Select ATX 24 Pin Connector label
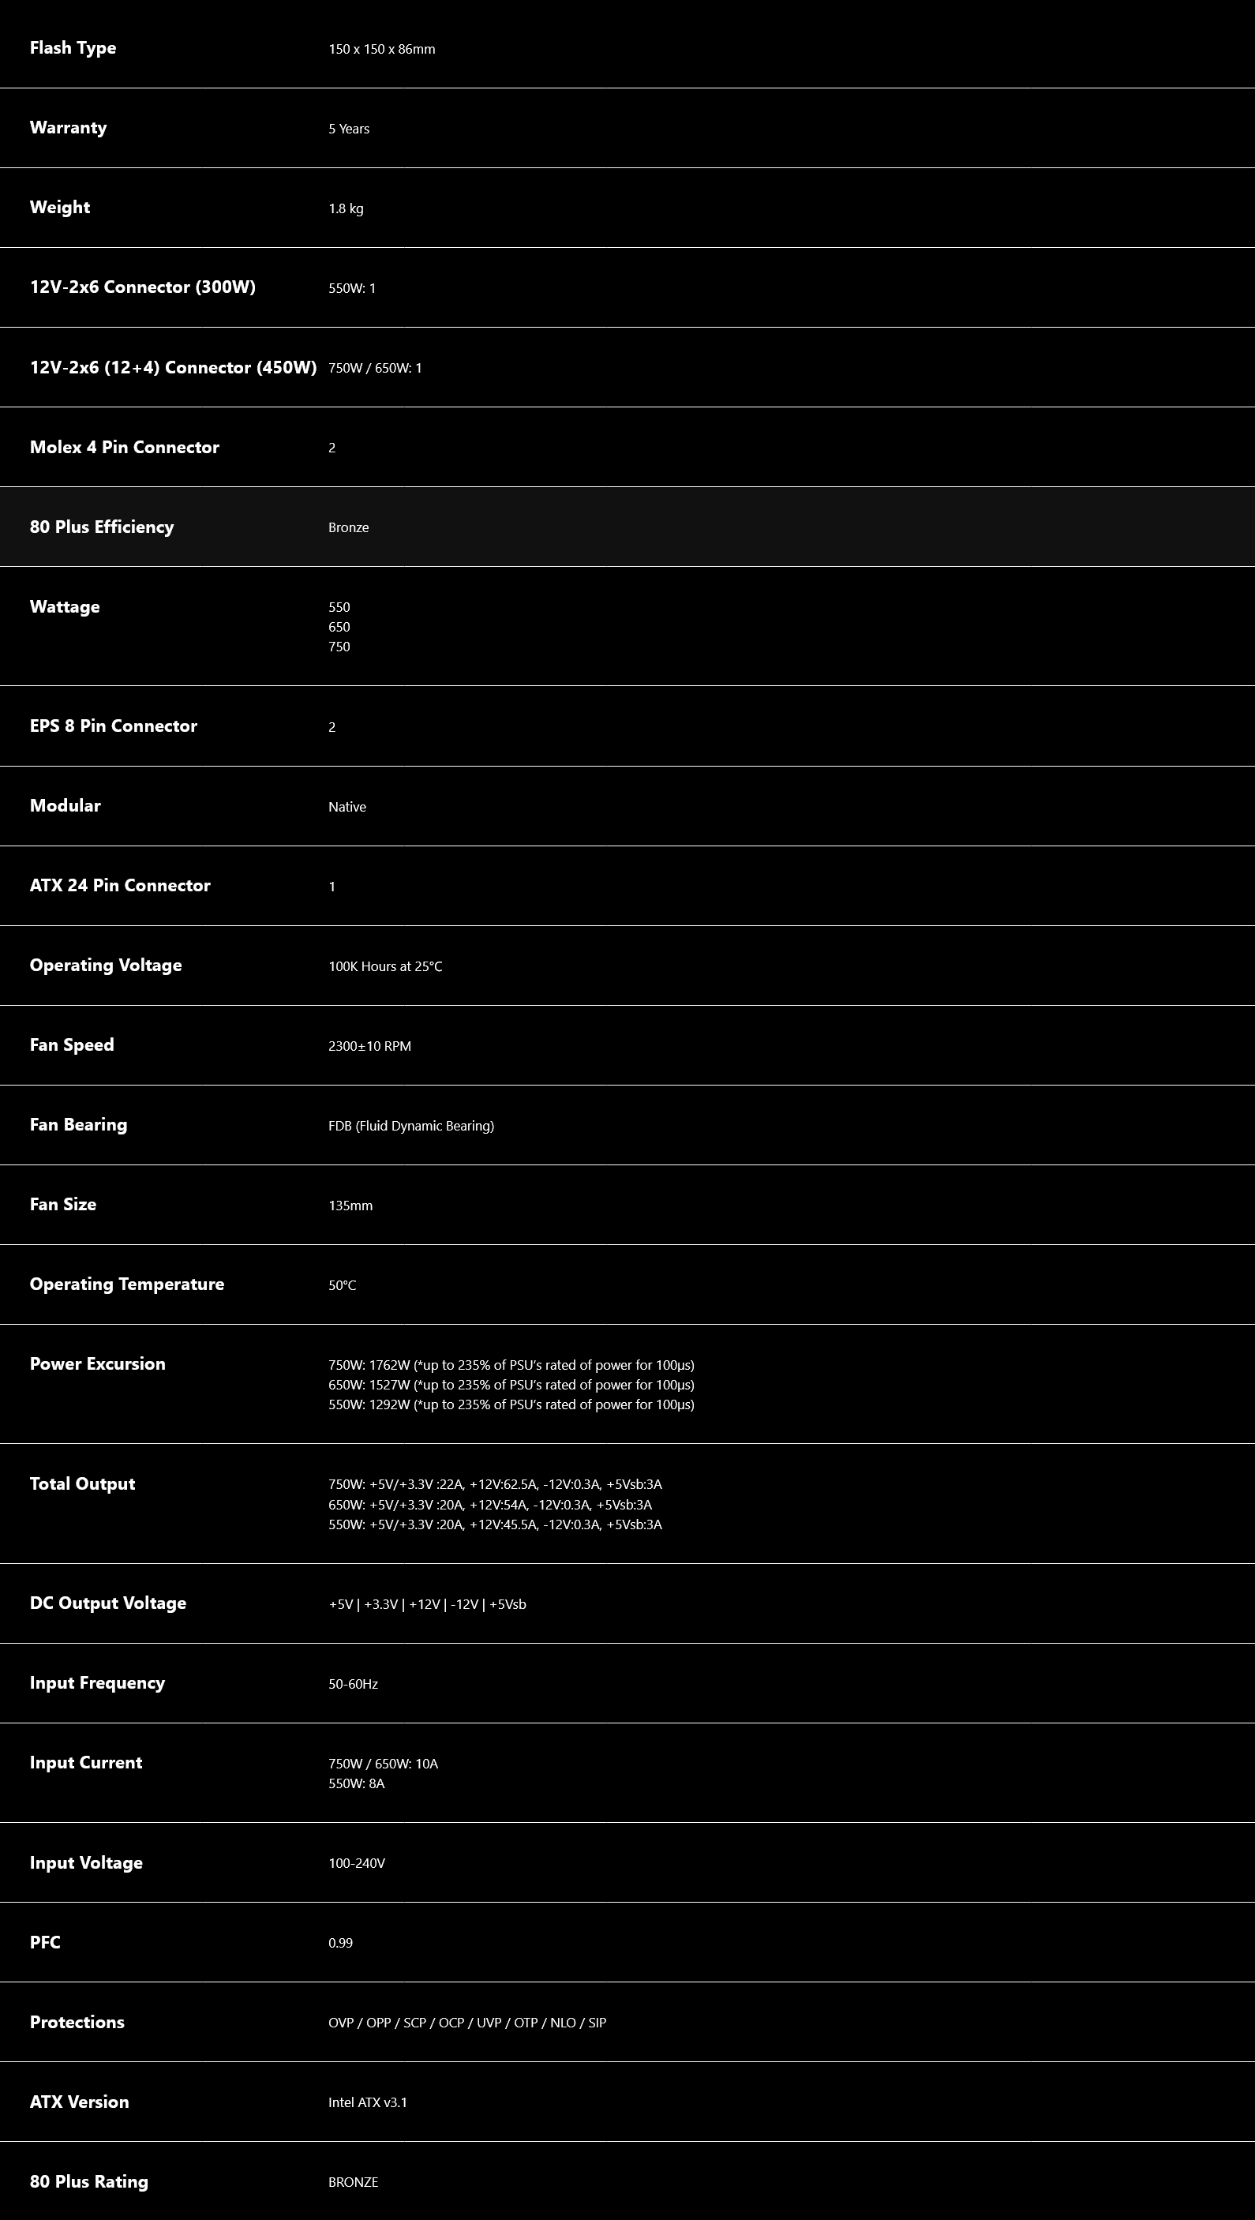 tap(120, 886)
